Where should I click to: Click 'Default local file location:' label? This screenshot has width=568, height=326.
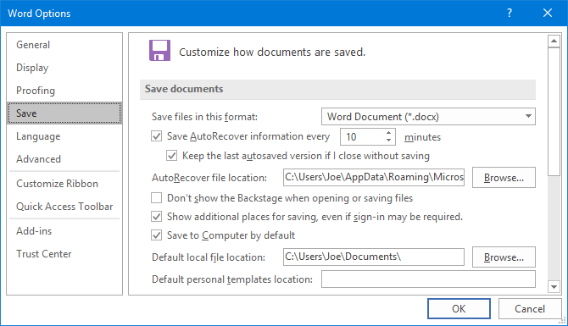tap(209, 257)
